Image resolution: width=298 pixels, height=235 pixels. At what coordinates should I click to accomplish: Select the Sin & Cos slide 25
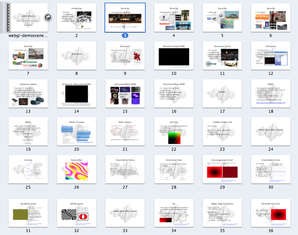[x=28, y=169]
